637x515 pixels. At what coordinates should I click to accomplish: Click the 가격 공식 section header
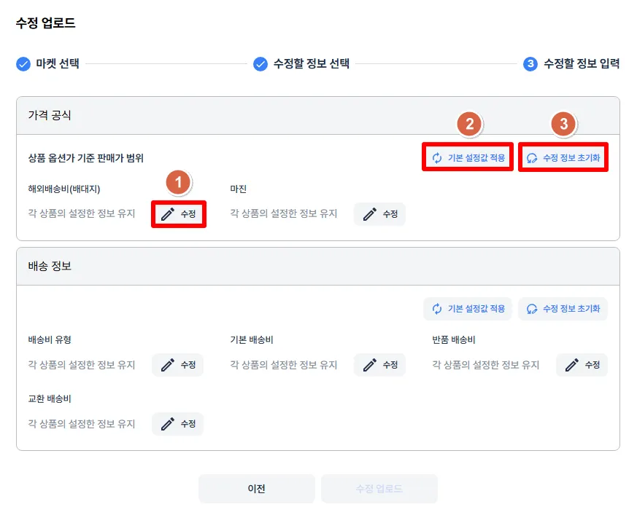tap(50, 116)
